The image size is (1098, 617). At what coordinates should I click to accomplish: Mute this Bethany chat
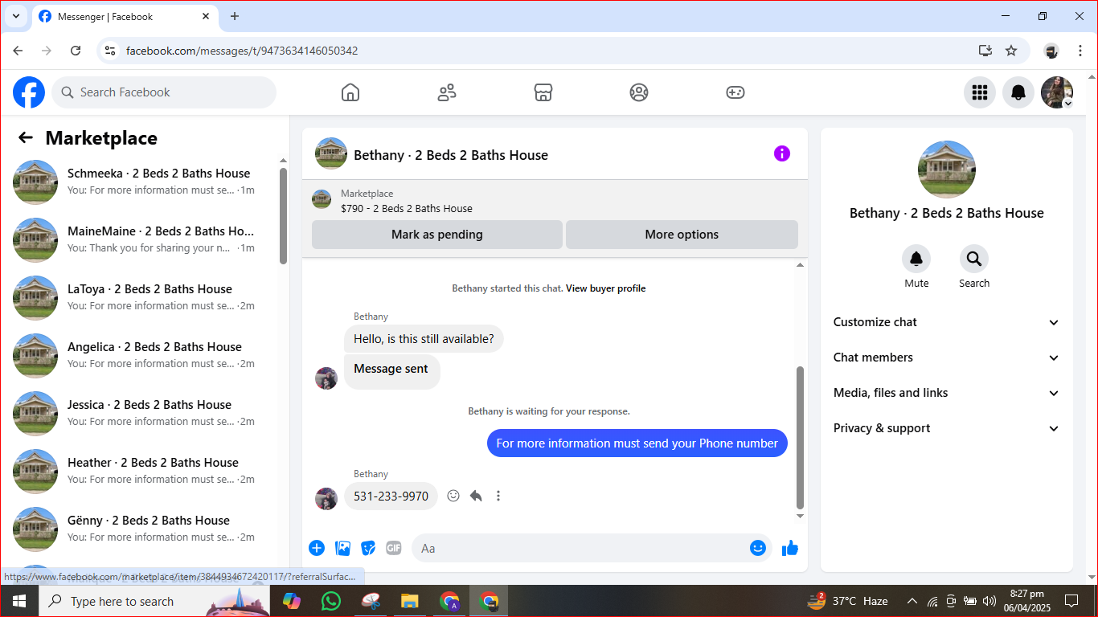pos(916,259)
